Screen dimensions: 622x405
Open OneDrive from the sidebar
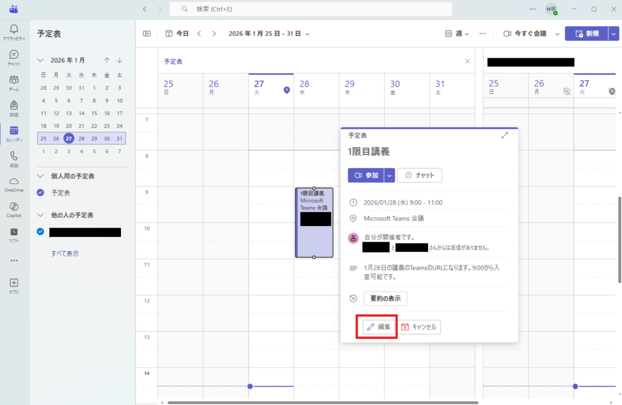pos(13,184)
